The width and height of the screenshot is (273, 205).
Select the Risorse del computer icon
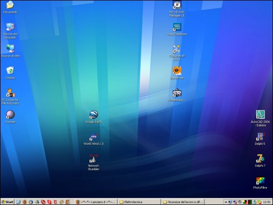click(x=10, y=31)
